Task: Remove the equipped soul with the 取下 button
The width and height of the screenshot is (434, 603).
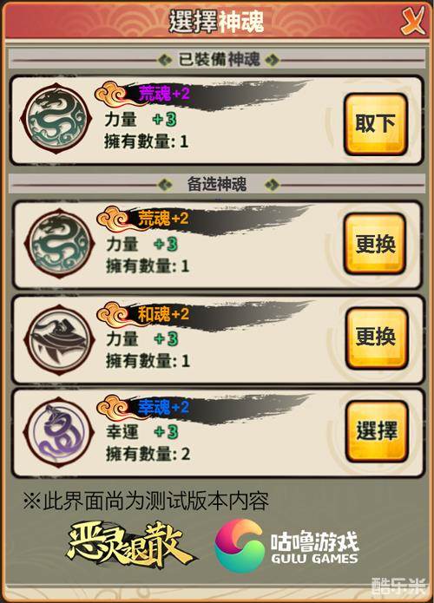Action: [376, 124]
